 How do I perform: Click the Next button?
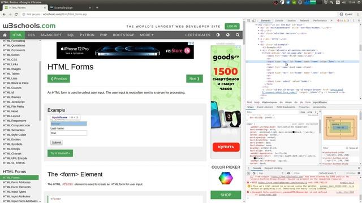point(195,79)
